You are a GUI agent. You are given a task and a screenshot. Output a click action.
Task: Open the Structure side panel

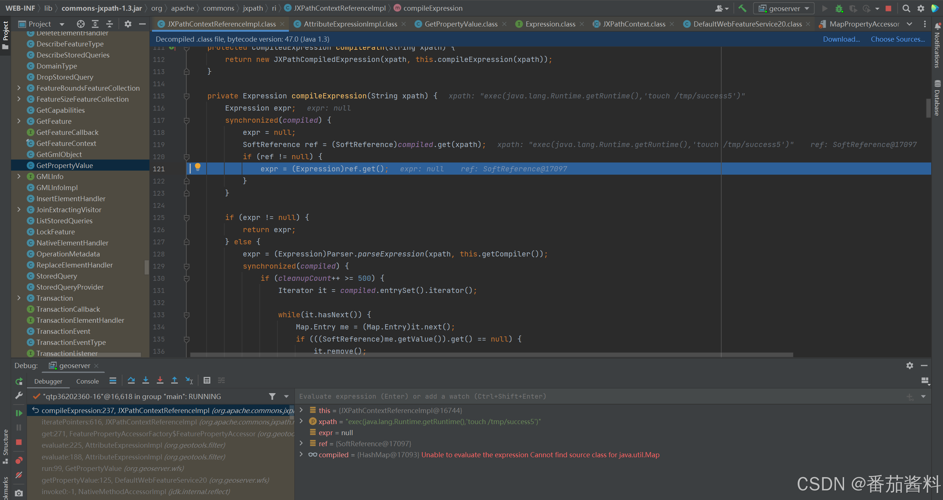5,446
